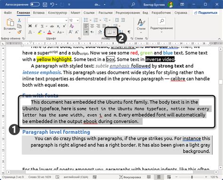Show paragraph marks with pilcrow icon
The image size is (223, 180).
[x=129, y=32]
